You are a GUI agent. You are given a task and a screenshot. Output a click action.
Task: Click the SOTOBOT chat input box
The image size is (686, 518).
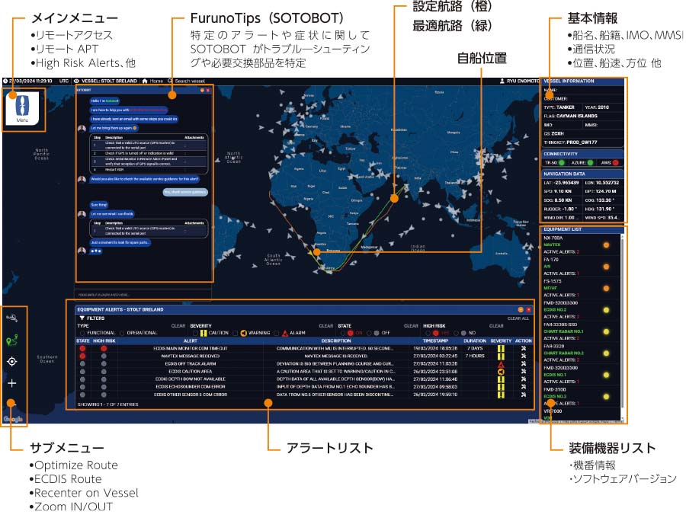click(x=143, y=295)
